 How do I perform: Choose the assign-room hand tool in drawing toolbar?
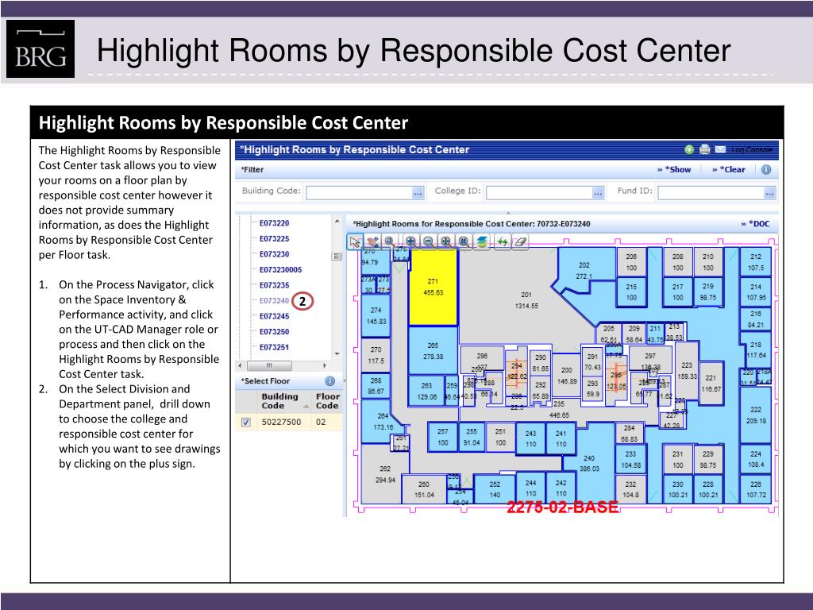coord(372,241)
